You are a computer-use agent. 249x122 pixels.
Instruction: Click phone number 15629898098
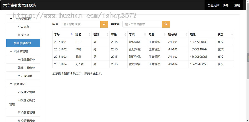click(199, 57)
